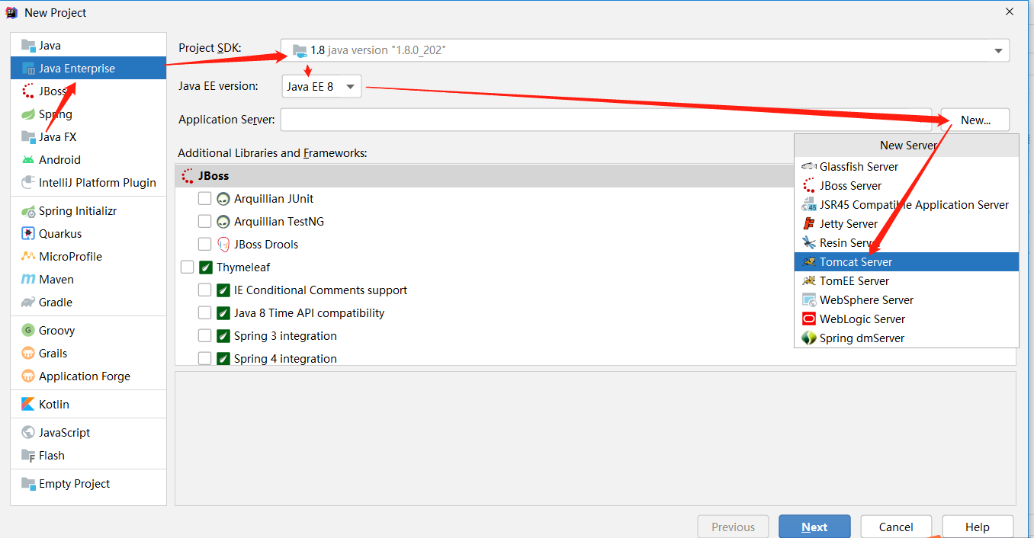
Task: Click the Cancel button
Action: 896,527
